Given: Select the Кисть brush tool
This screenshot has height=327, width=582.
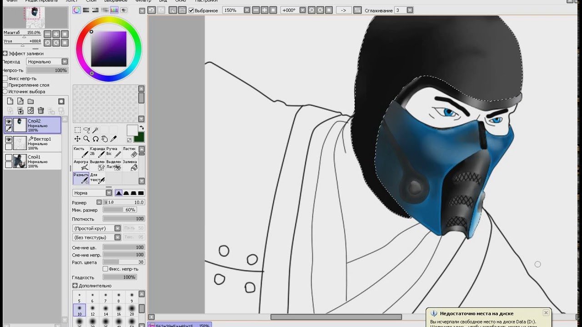Looking at the screenshot, I should (x=80, y=152).
